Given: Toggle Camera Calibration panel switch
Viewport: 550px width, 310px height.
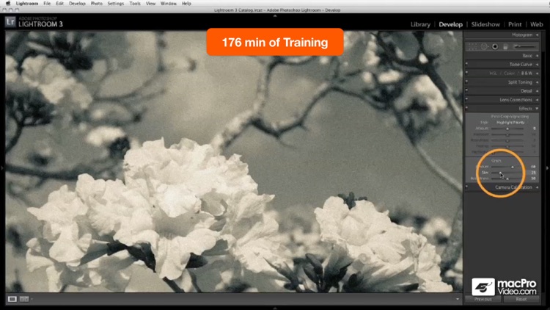Looking at the screenshot, I should (466, 187).
